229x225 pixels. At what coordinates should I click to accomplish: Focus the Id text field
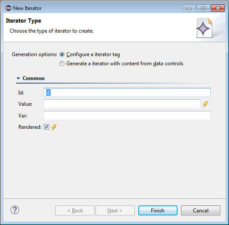[127, 92]
